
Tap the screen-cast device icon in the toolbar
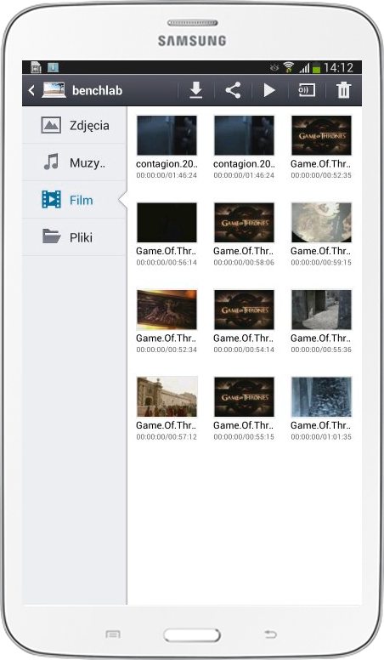[306, 90]
